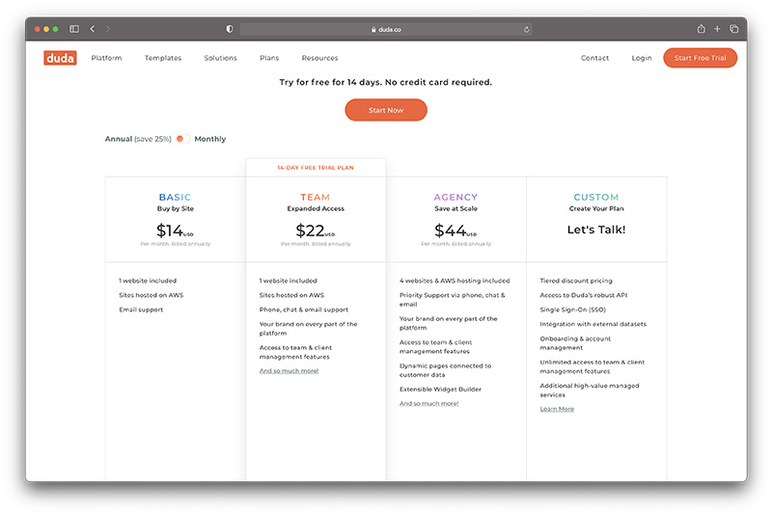Show the Safari sidebar
772x515 pixels.
74,29
